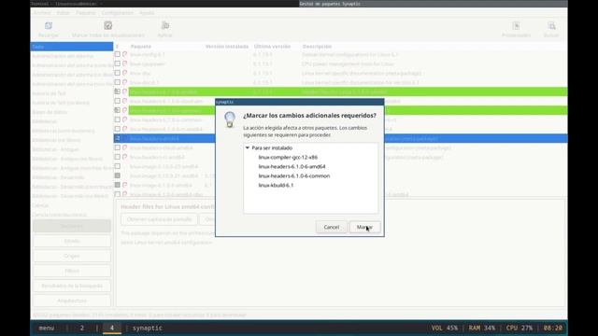This screenshot has height=336, width=598.
Task: Sort by 'Versión instalada' column header
Action: [x=227, y=47]
